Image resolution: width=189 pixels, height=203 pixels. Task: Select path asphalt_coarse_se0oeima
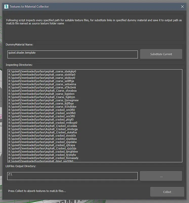[42, 84]
